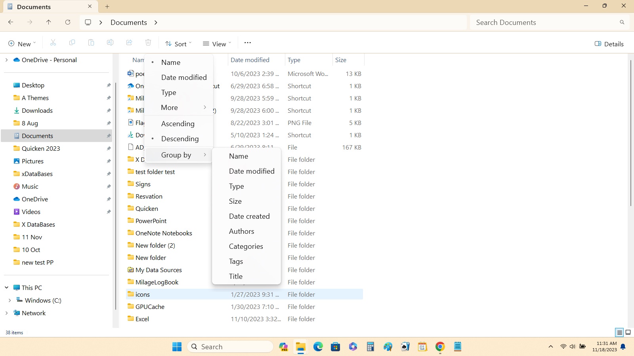Select Descending sort order option
This screenshot has height=356, width=634.
(x=180, y=139)
